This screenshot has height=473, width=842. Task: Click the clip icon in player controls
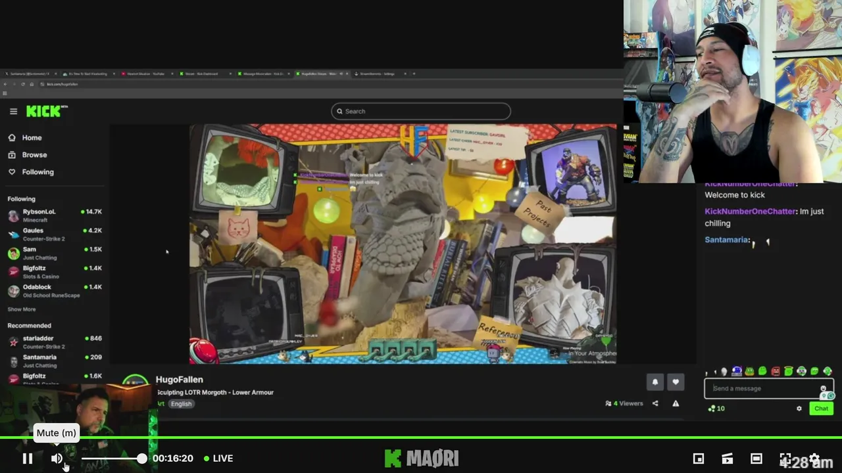(x=727, y=459)
